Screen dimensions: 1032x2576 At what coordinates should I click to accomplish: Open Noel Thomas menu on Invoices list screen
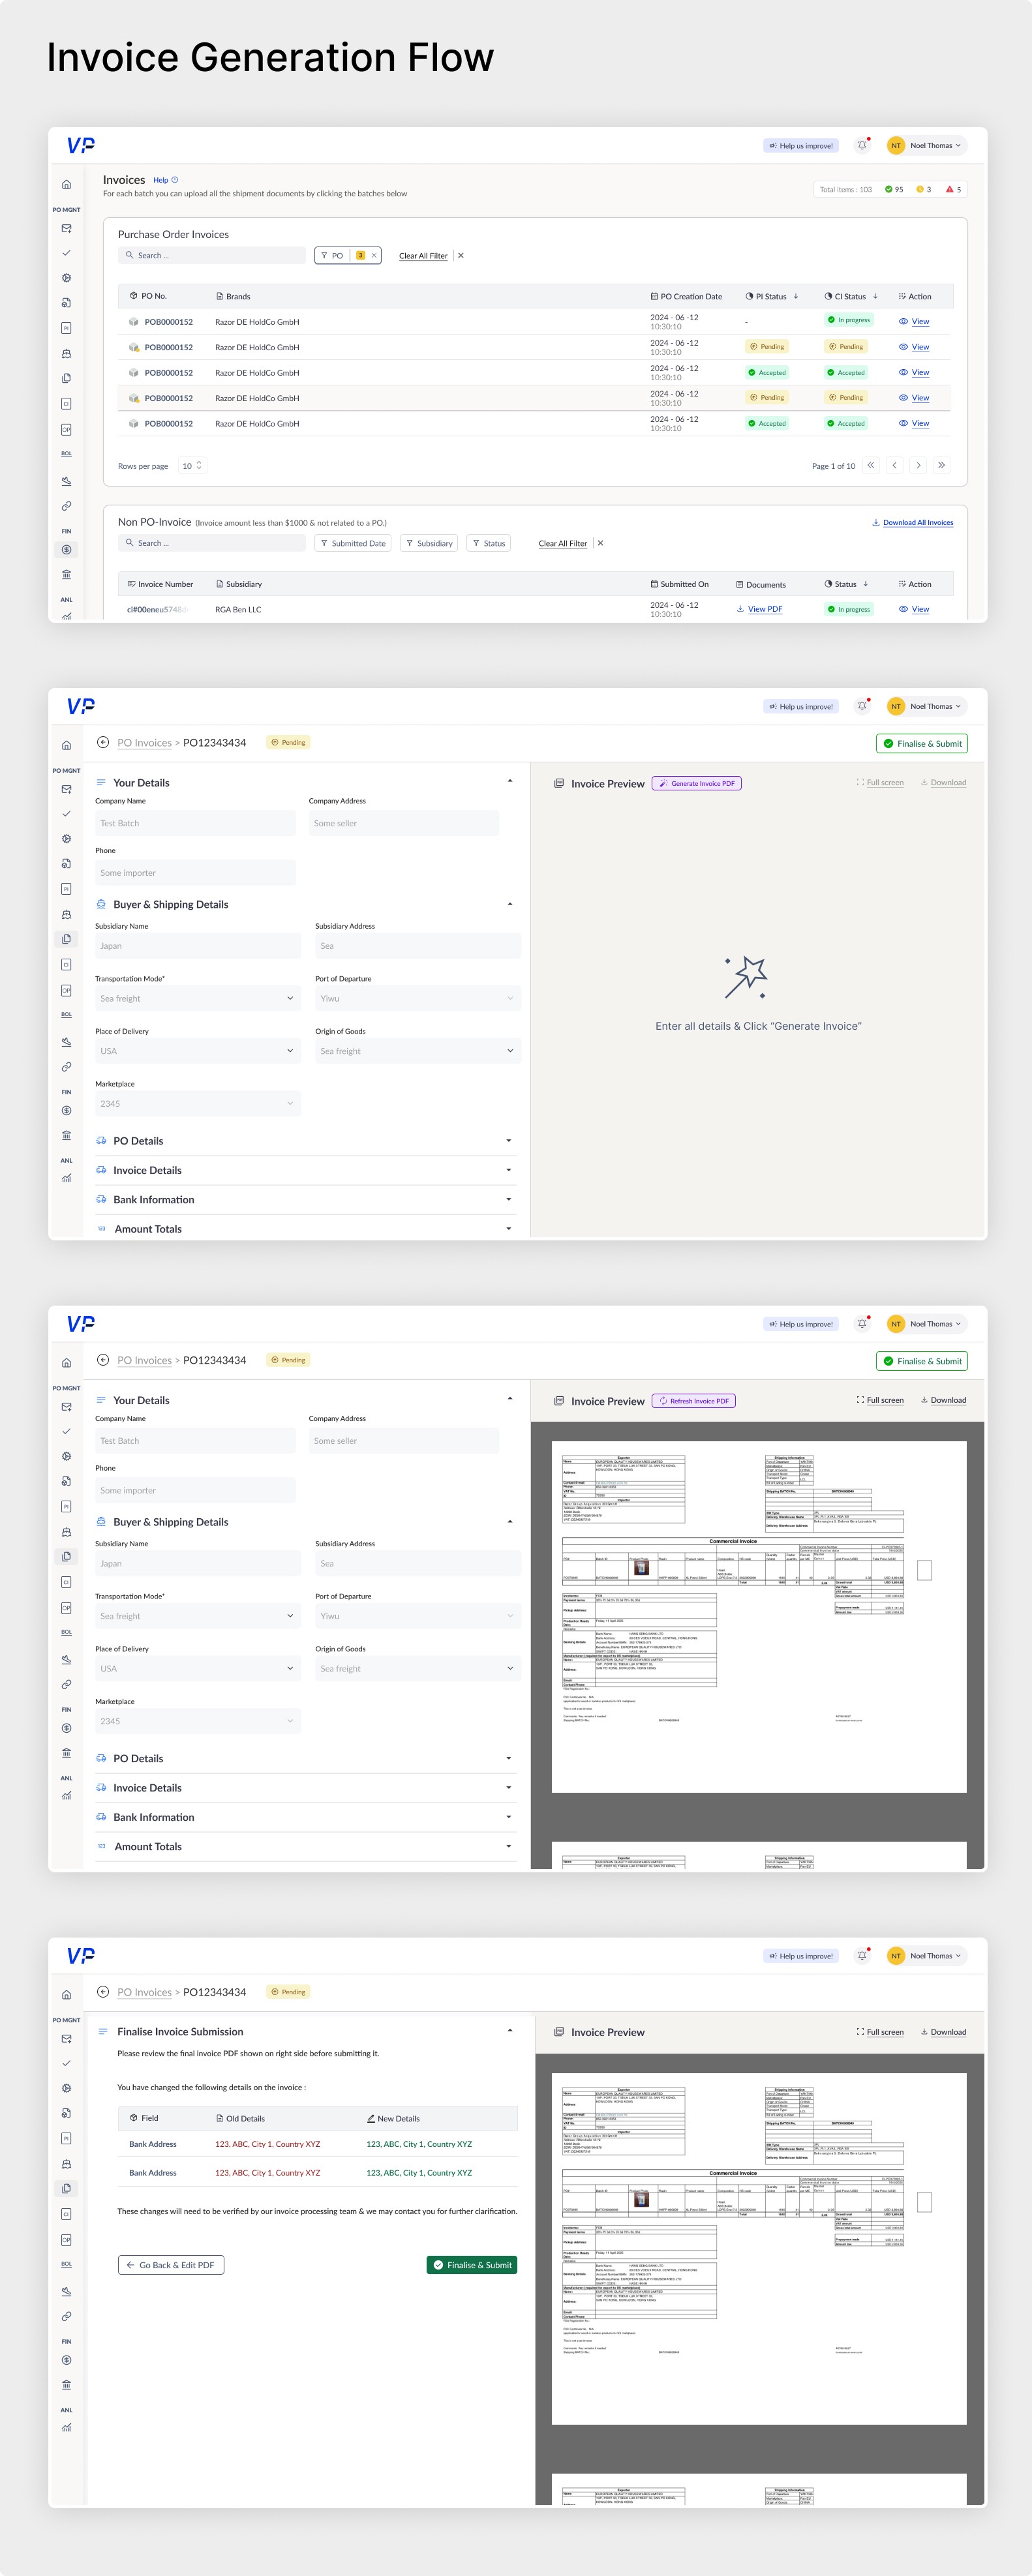(926, 145)
